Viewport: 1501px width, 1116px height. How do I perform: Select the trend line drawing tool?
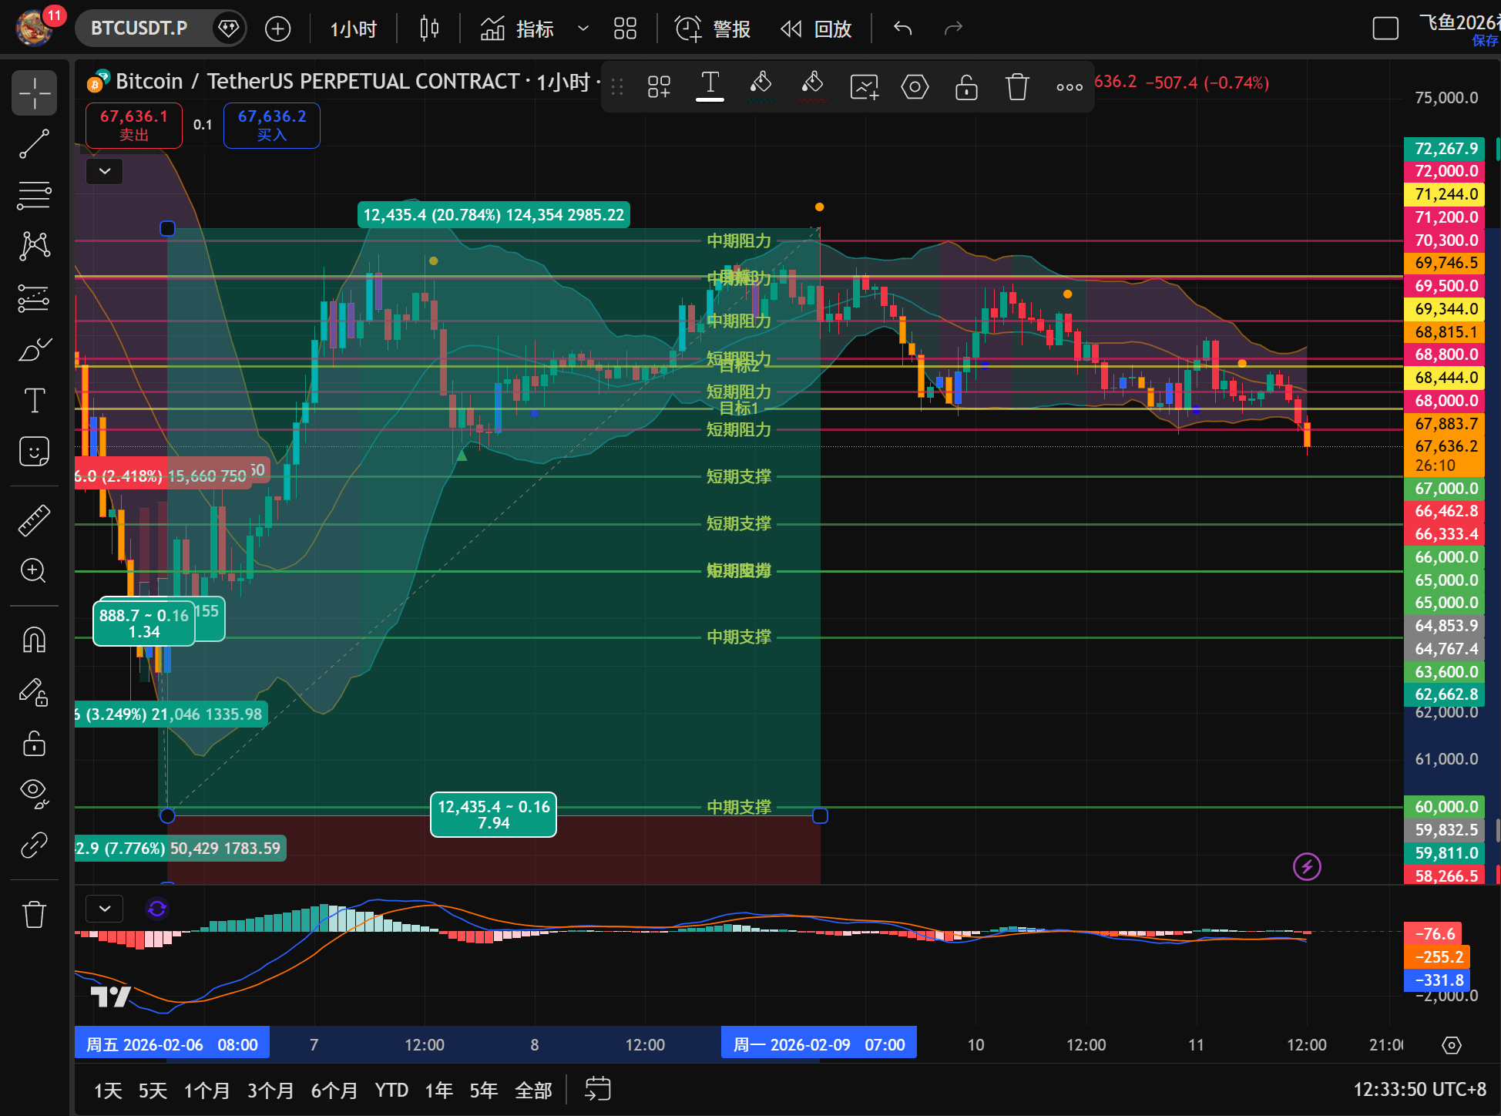click(x=34, y=144)
